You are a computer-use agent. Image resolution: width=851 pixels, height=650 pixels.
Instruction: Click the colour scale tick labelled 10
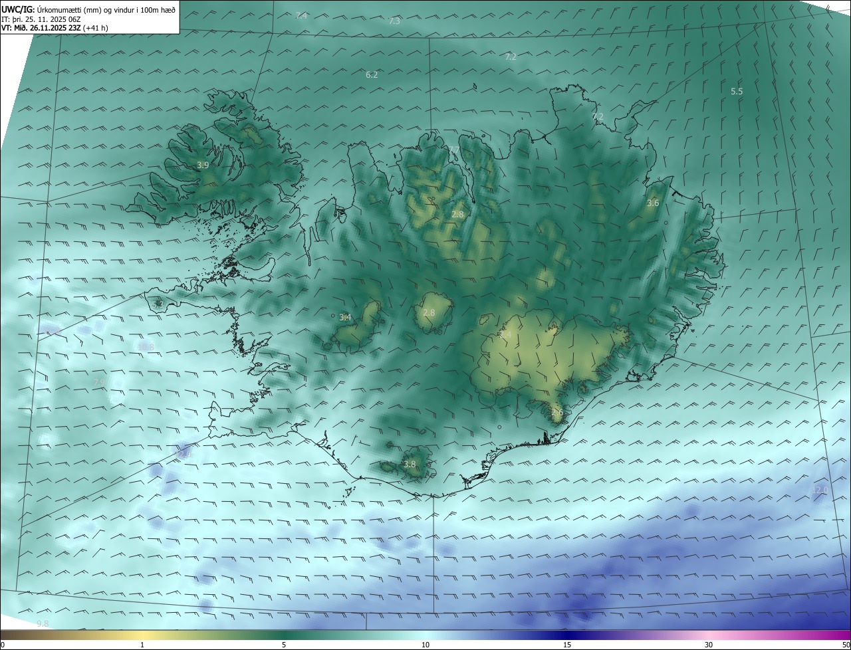425,645
